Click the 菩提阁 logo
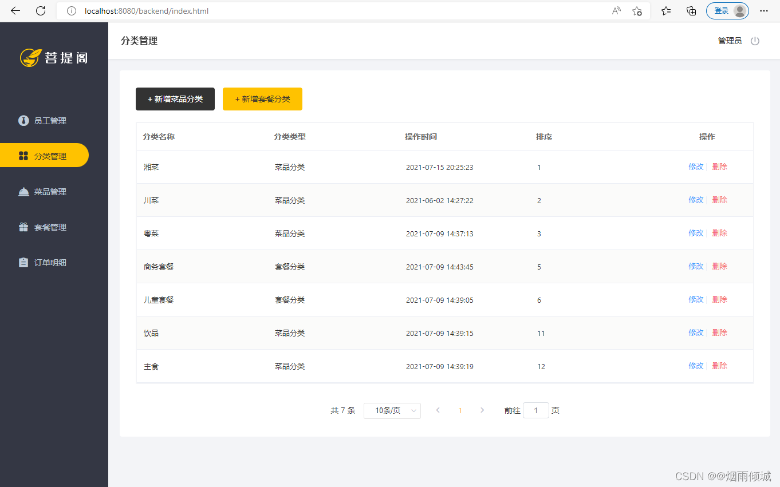Screen dimensions: 780x487 (x=54, y=57)
